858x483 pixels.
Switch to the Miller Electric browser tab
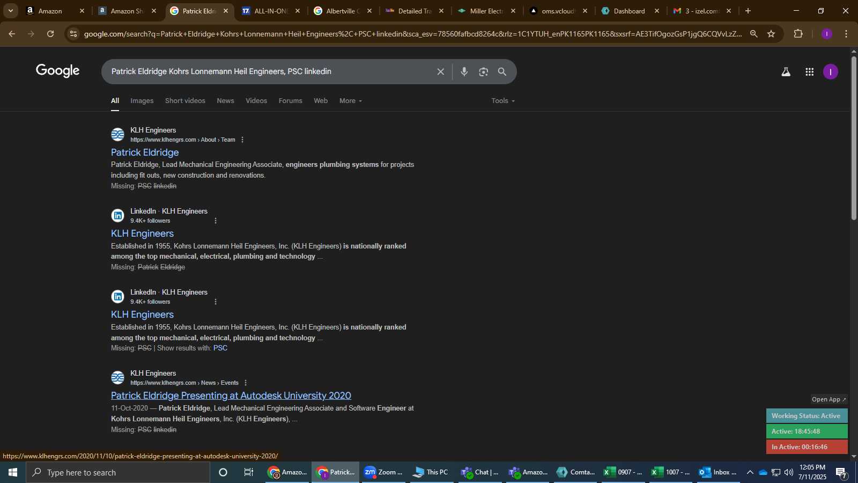pyautogui.click(x=486, y=11)
